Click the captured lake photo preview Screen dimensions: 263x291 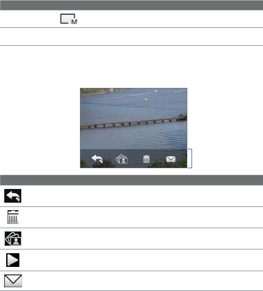coord(134,128)
